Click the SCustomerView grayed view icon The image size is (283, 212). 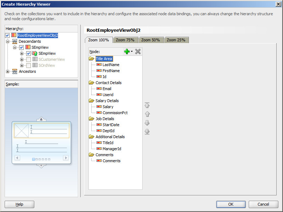[35, 59]
